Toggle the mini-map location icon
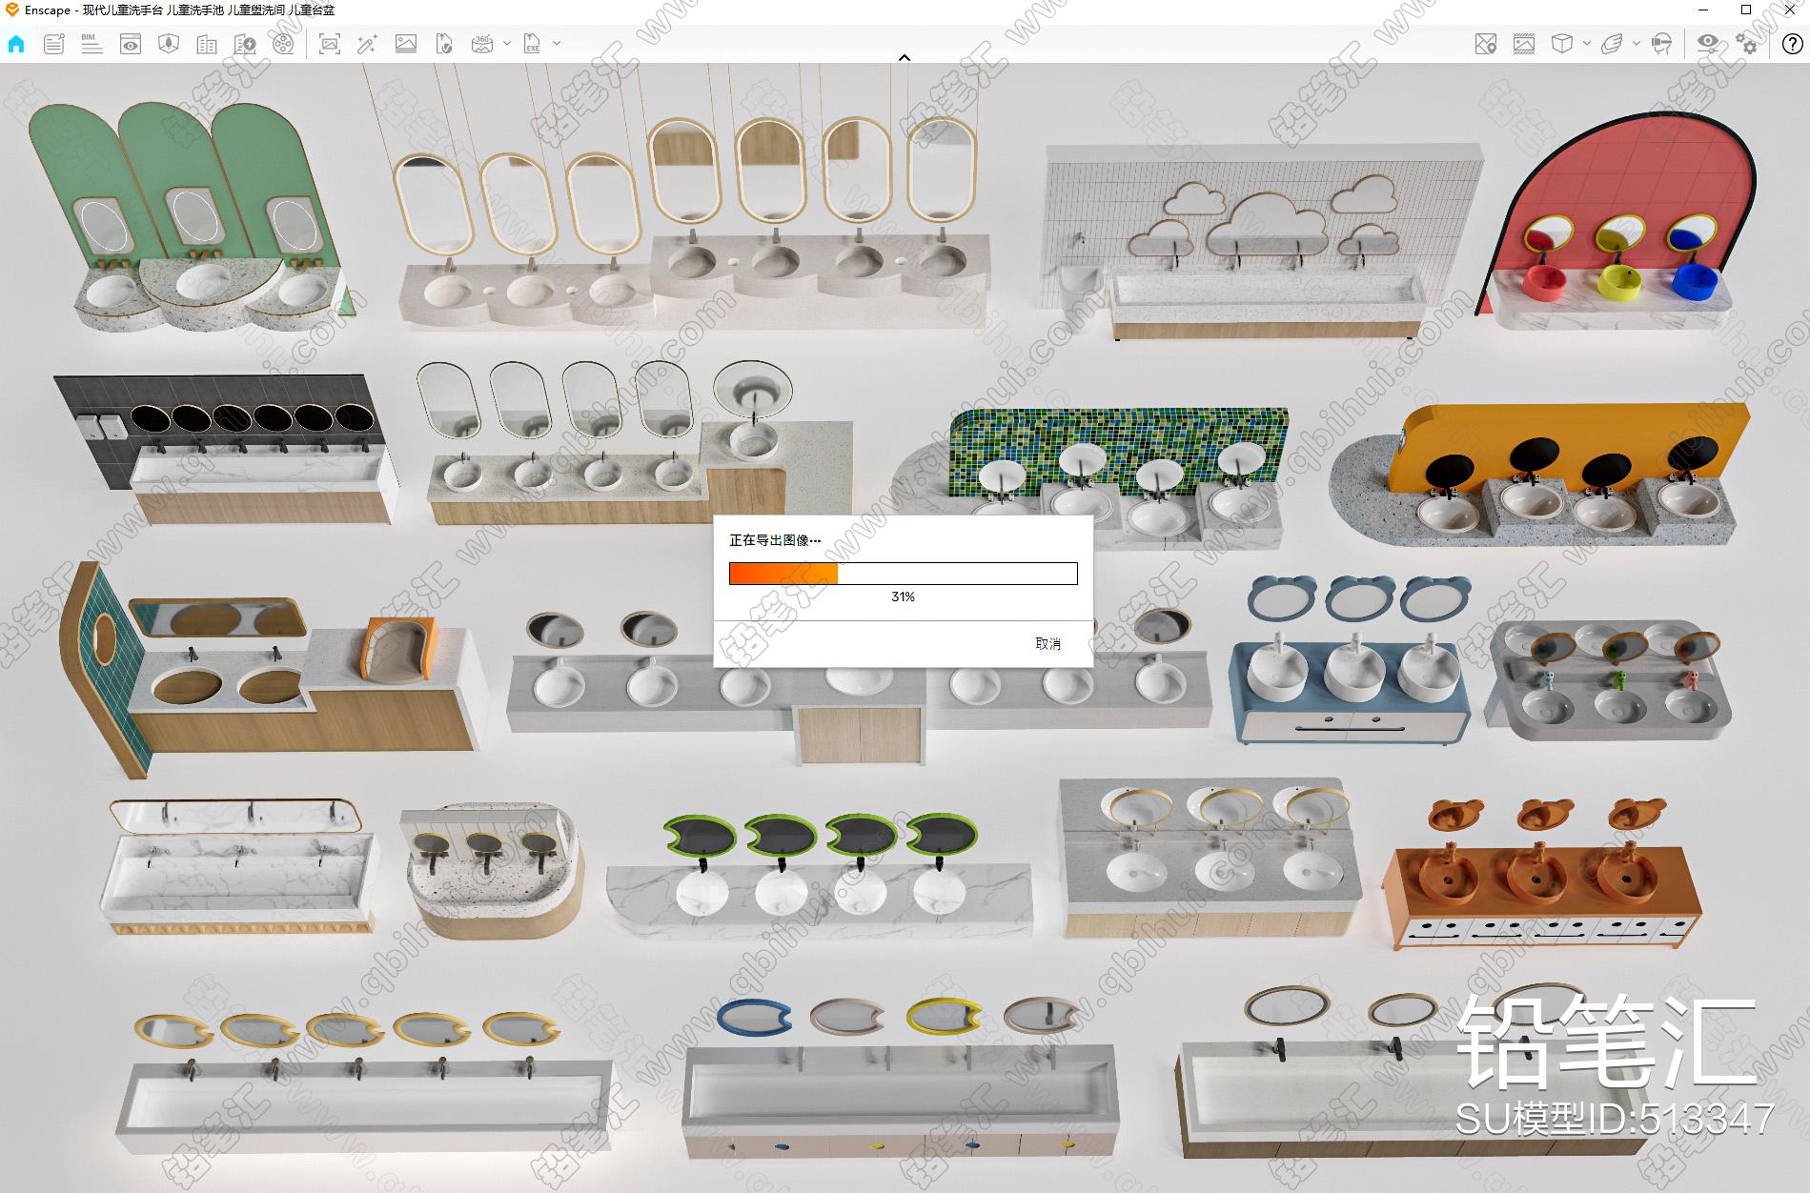The width and height of the screenshot is (1810, 1193). 1485,44
